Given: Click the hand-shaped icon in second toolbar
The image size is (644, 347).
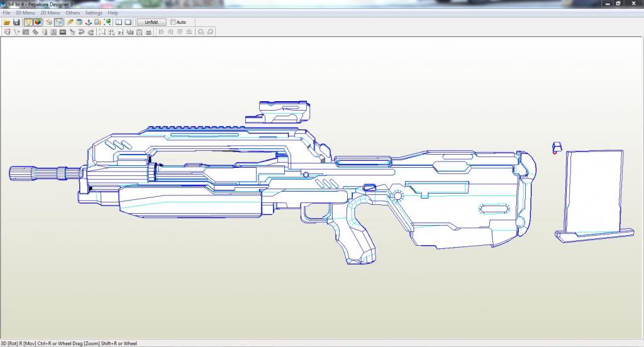Looking at the screenshot, I should pos(72,32).
